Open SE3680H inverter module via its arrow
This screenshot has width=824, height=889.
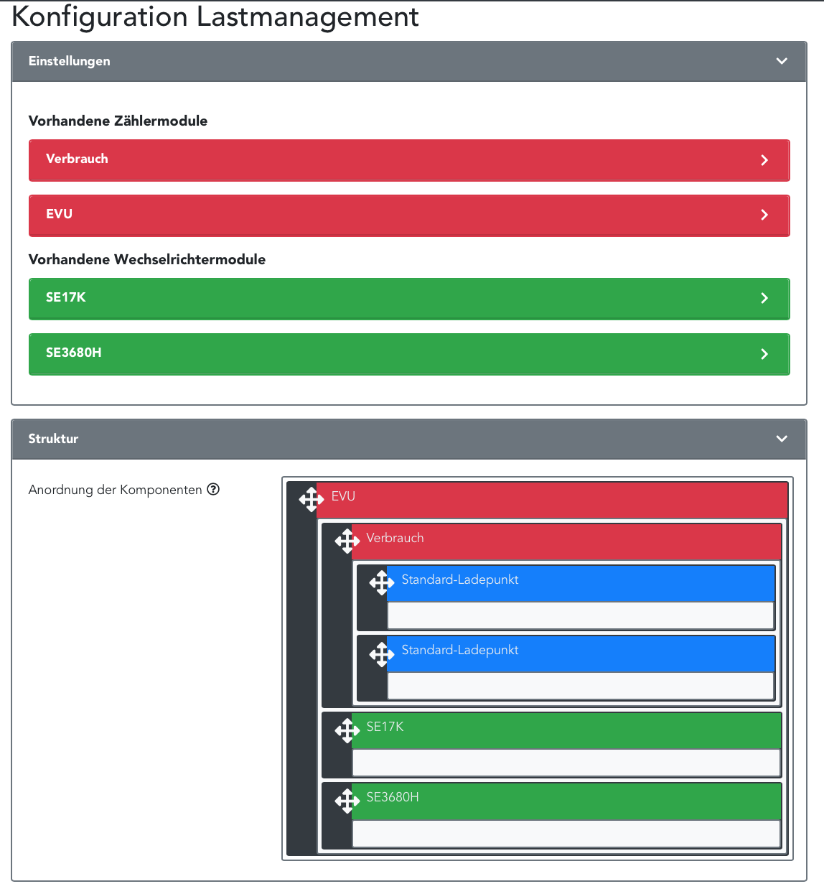tap(764, 353)
